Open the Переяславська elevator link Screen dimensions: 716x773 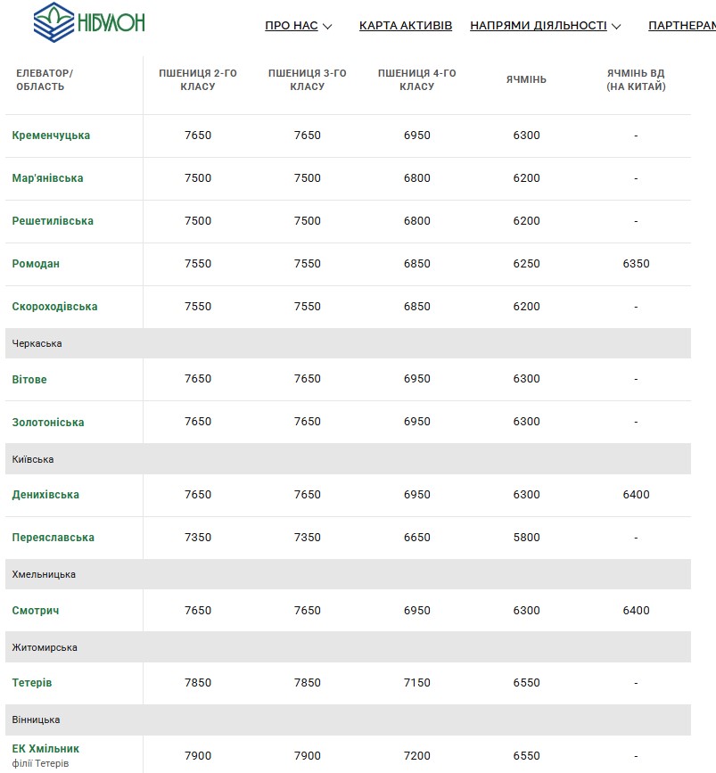53,538
